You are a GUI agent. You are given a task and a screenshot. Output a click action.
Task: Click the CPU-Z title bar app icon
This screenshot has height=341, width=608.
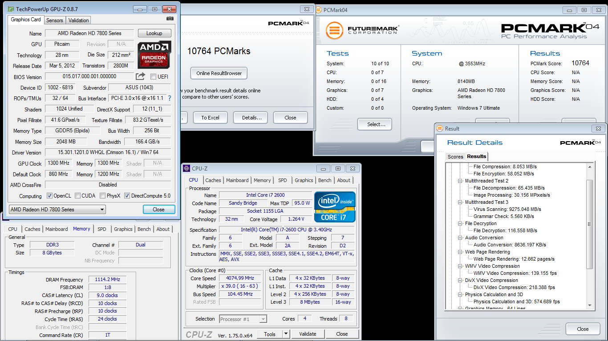pos(186,169)
